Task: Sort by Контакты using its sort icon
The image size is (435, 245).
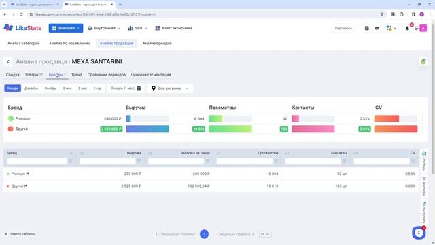Action: [x=287, y=153]
